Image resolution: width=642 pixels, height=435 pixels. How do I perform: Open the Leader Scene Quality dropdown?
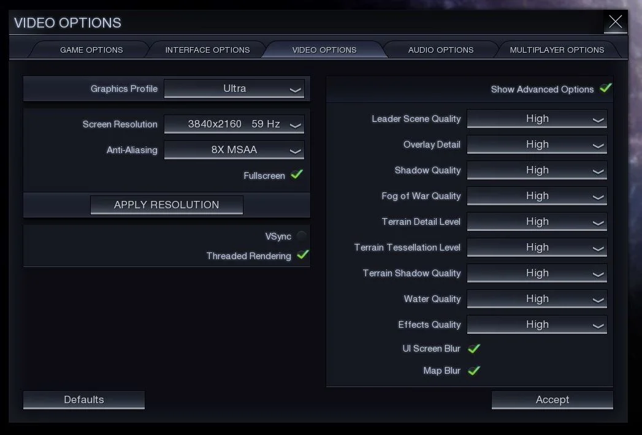point(537,119)
